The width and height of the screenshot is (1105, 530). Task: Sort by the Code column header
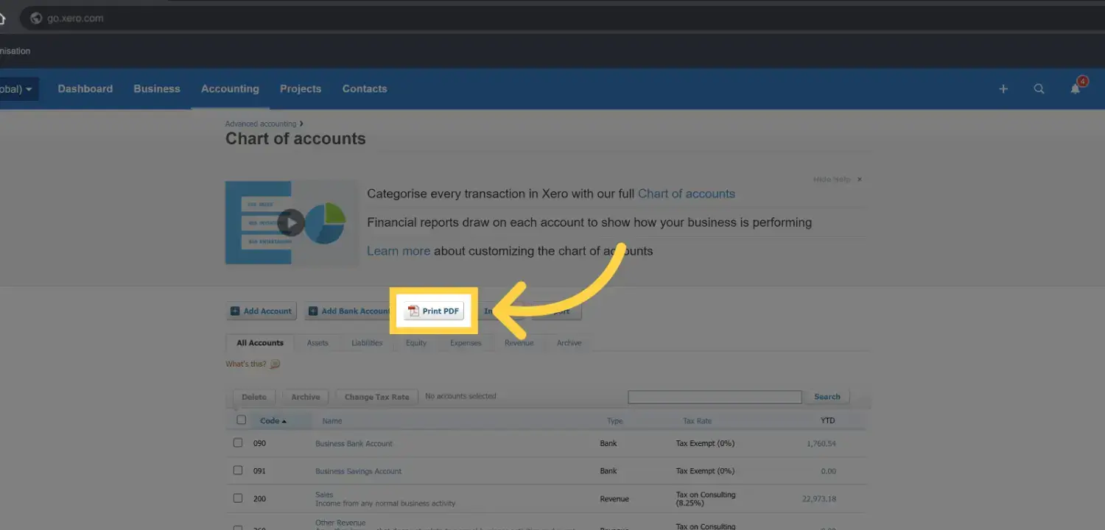(273, 421)
